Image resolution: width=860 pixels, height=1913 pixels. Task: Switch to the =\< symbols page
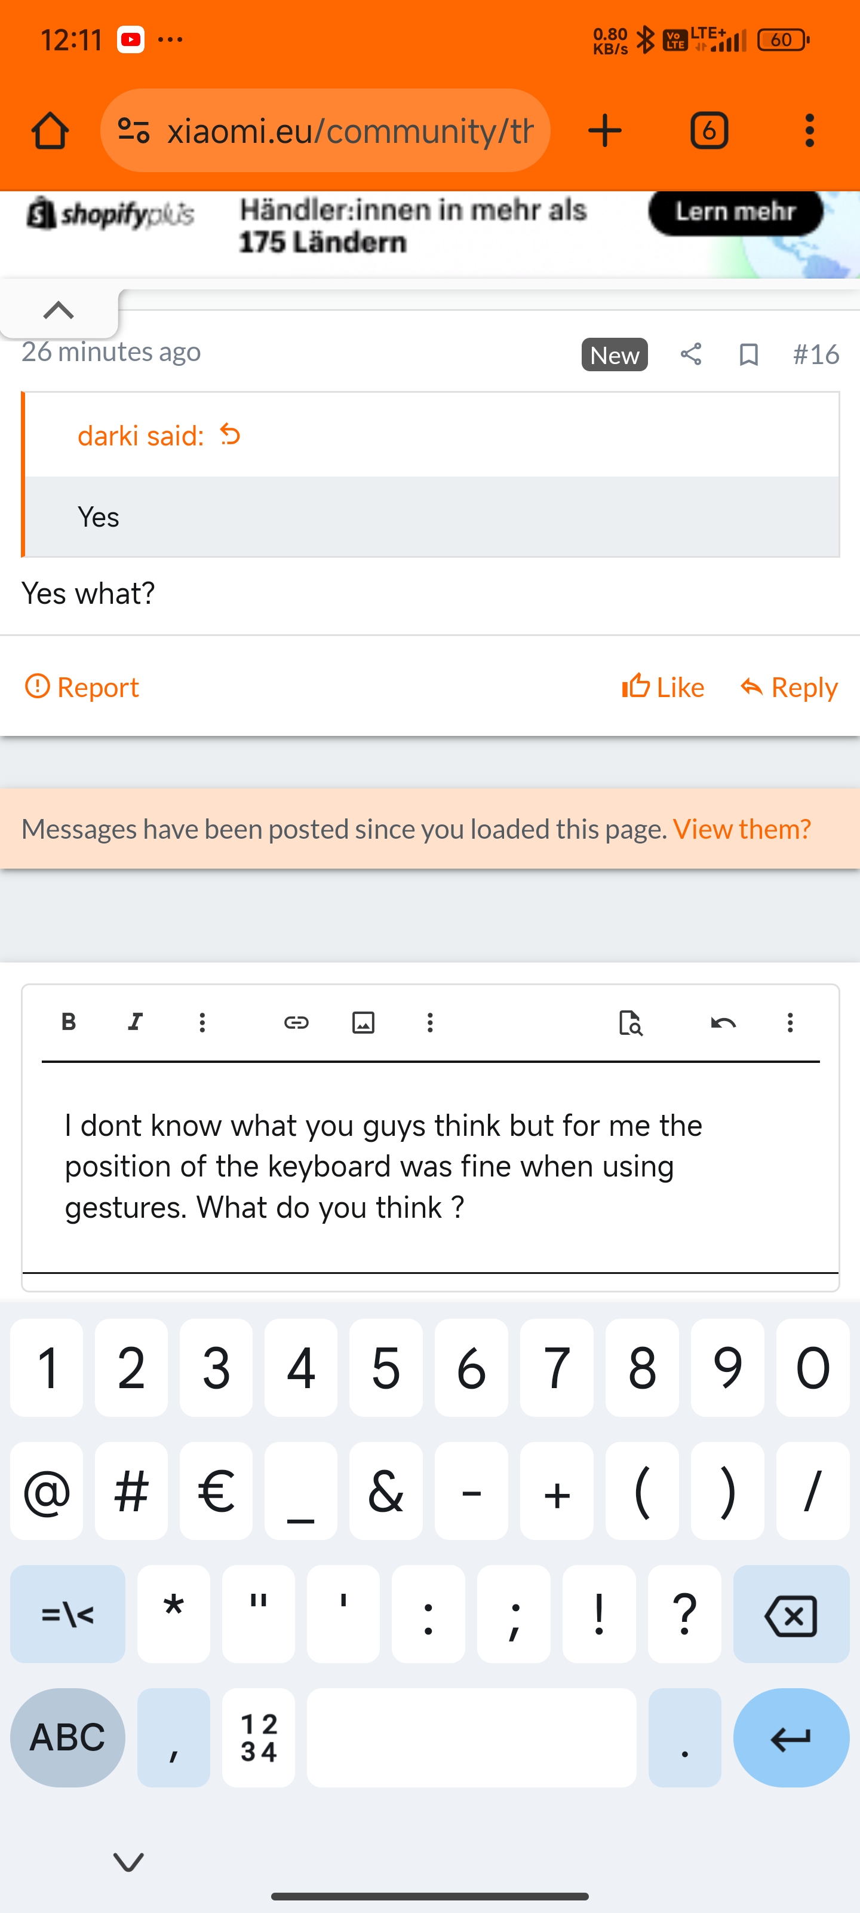point(67,1613)
